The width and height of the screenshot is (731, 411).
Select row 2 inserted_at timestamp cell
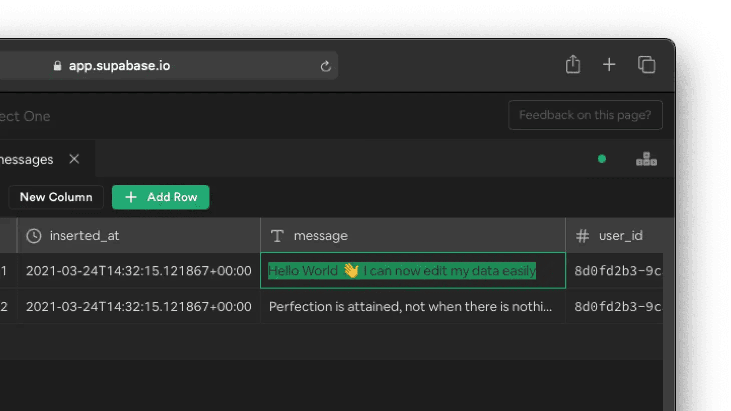coord(139,306)
